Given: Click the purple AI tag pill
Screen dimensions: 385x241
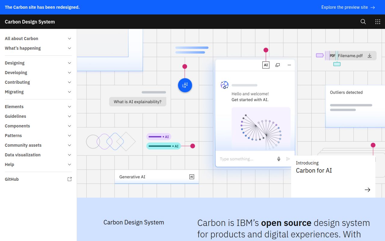Looking at the screenshot, I should pyautogui.click(x=159, y=137).
